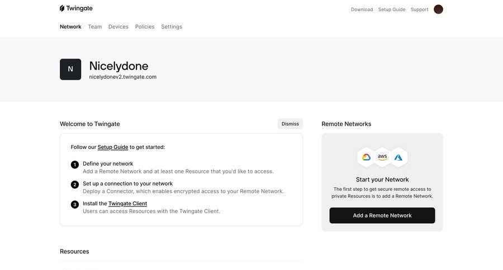Click the Welcome to Twingate heading
Screen dimensions: 503x270
[90, 124]
